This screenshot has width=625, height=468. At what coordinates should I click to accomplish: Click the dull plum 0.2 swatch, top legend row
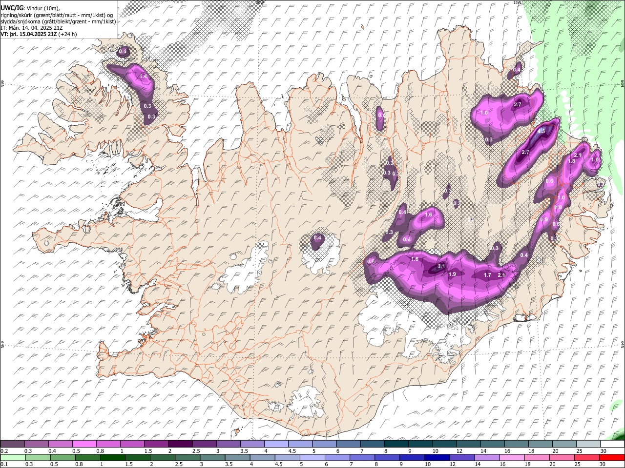[x=12, y=444]
